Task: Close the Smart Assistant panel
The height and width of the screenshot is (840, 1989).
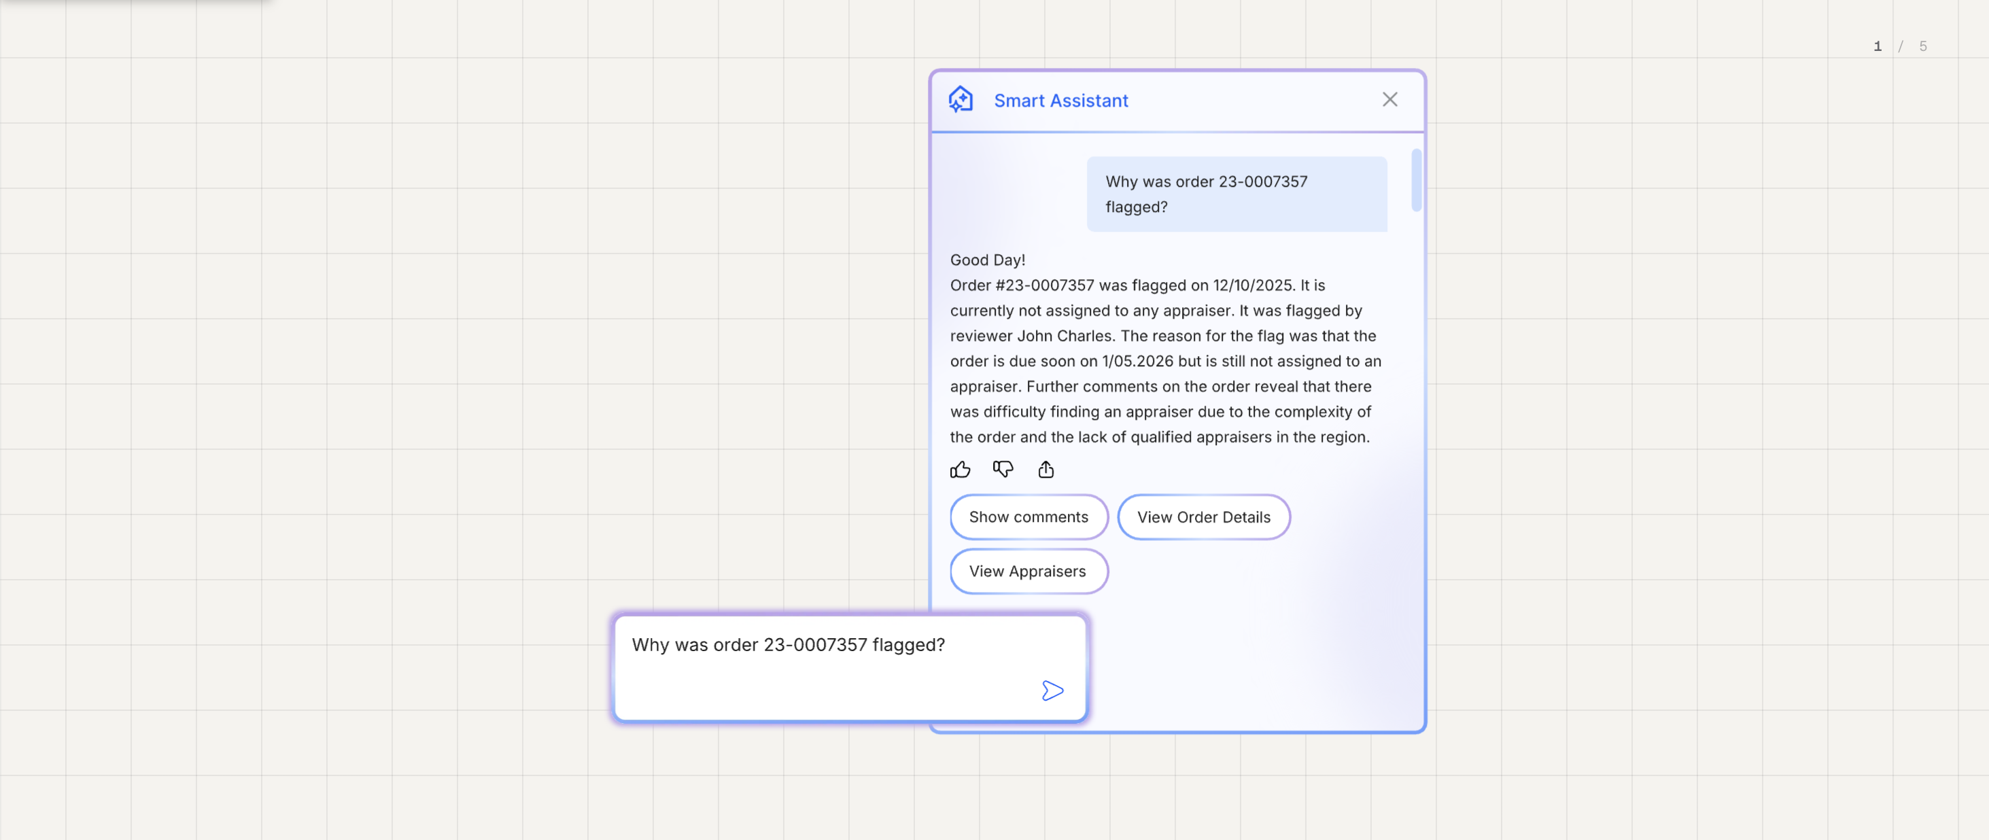Action: (1389, 100)
